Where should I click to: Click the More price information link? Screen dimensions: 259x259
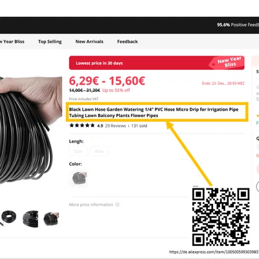91,205
